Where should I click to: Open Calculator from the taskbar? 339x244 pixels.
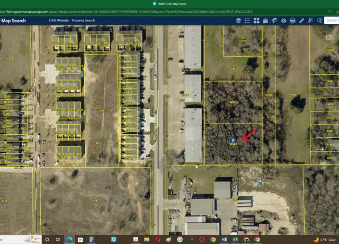click(x=92, y=239)
